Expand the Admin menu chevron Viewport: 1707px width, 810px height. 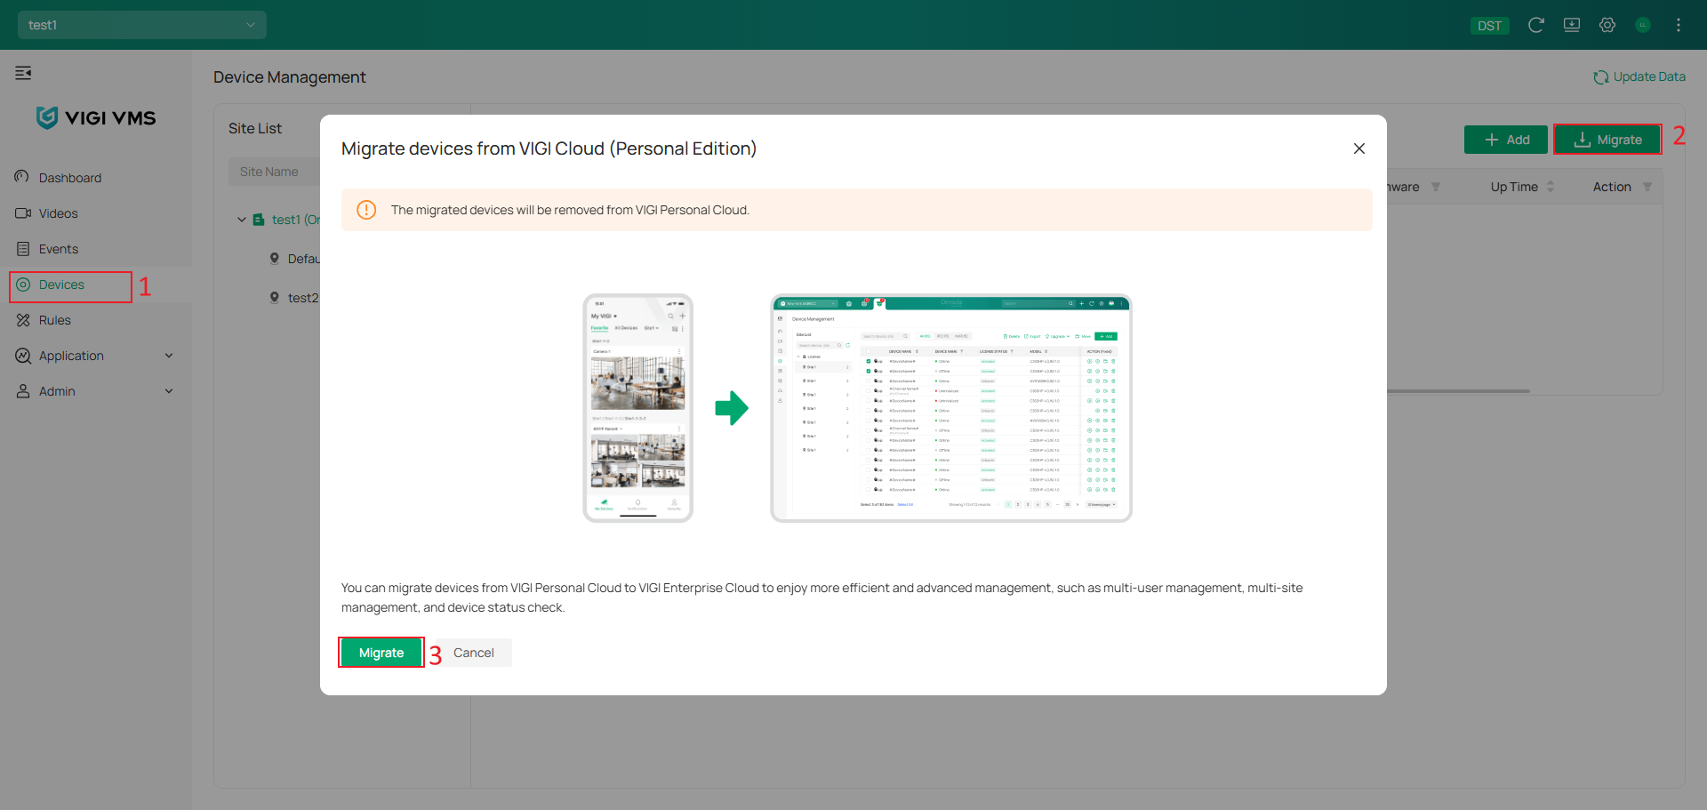[169, 391]
